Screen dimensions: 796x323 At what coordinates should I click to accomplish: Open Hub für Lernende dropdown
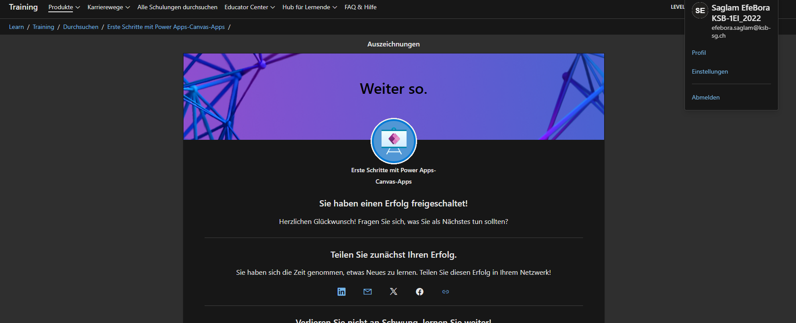(310, 7)
